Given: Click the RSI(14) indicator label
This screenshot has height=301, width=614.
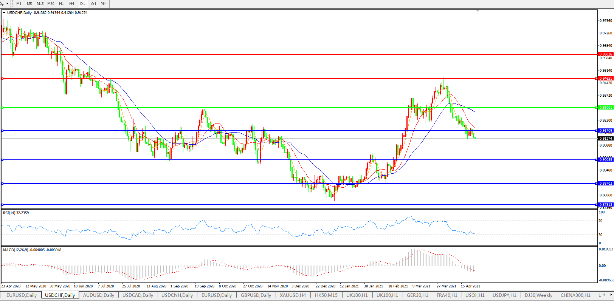Looking at the screenshot, I should point(16,213).
